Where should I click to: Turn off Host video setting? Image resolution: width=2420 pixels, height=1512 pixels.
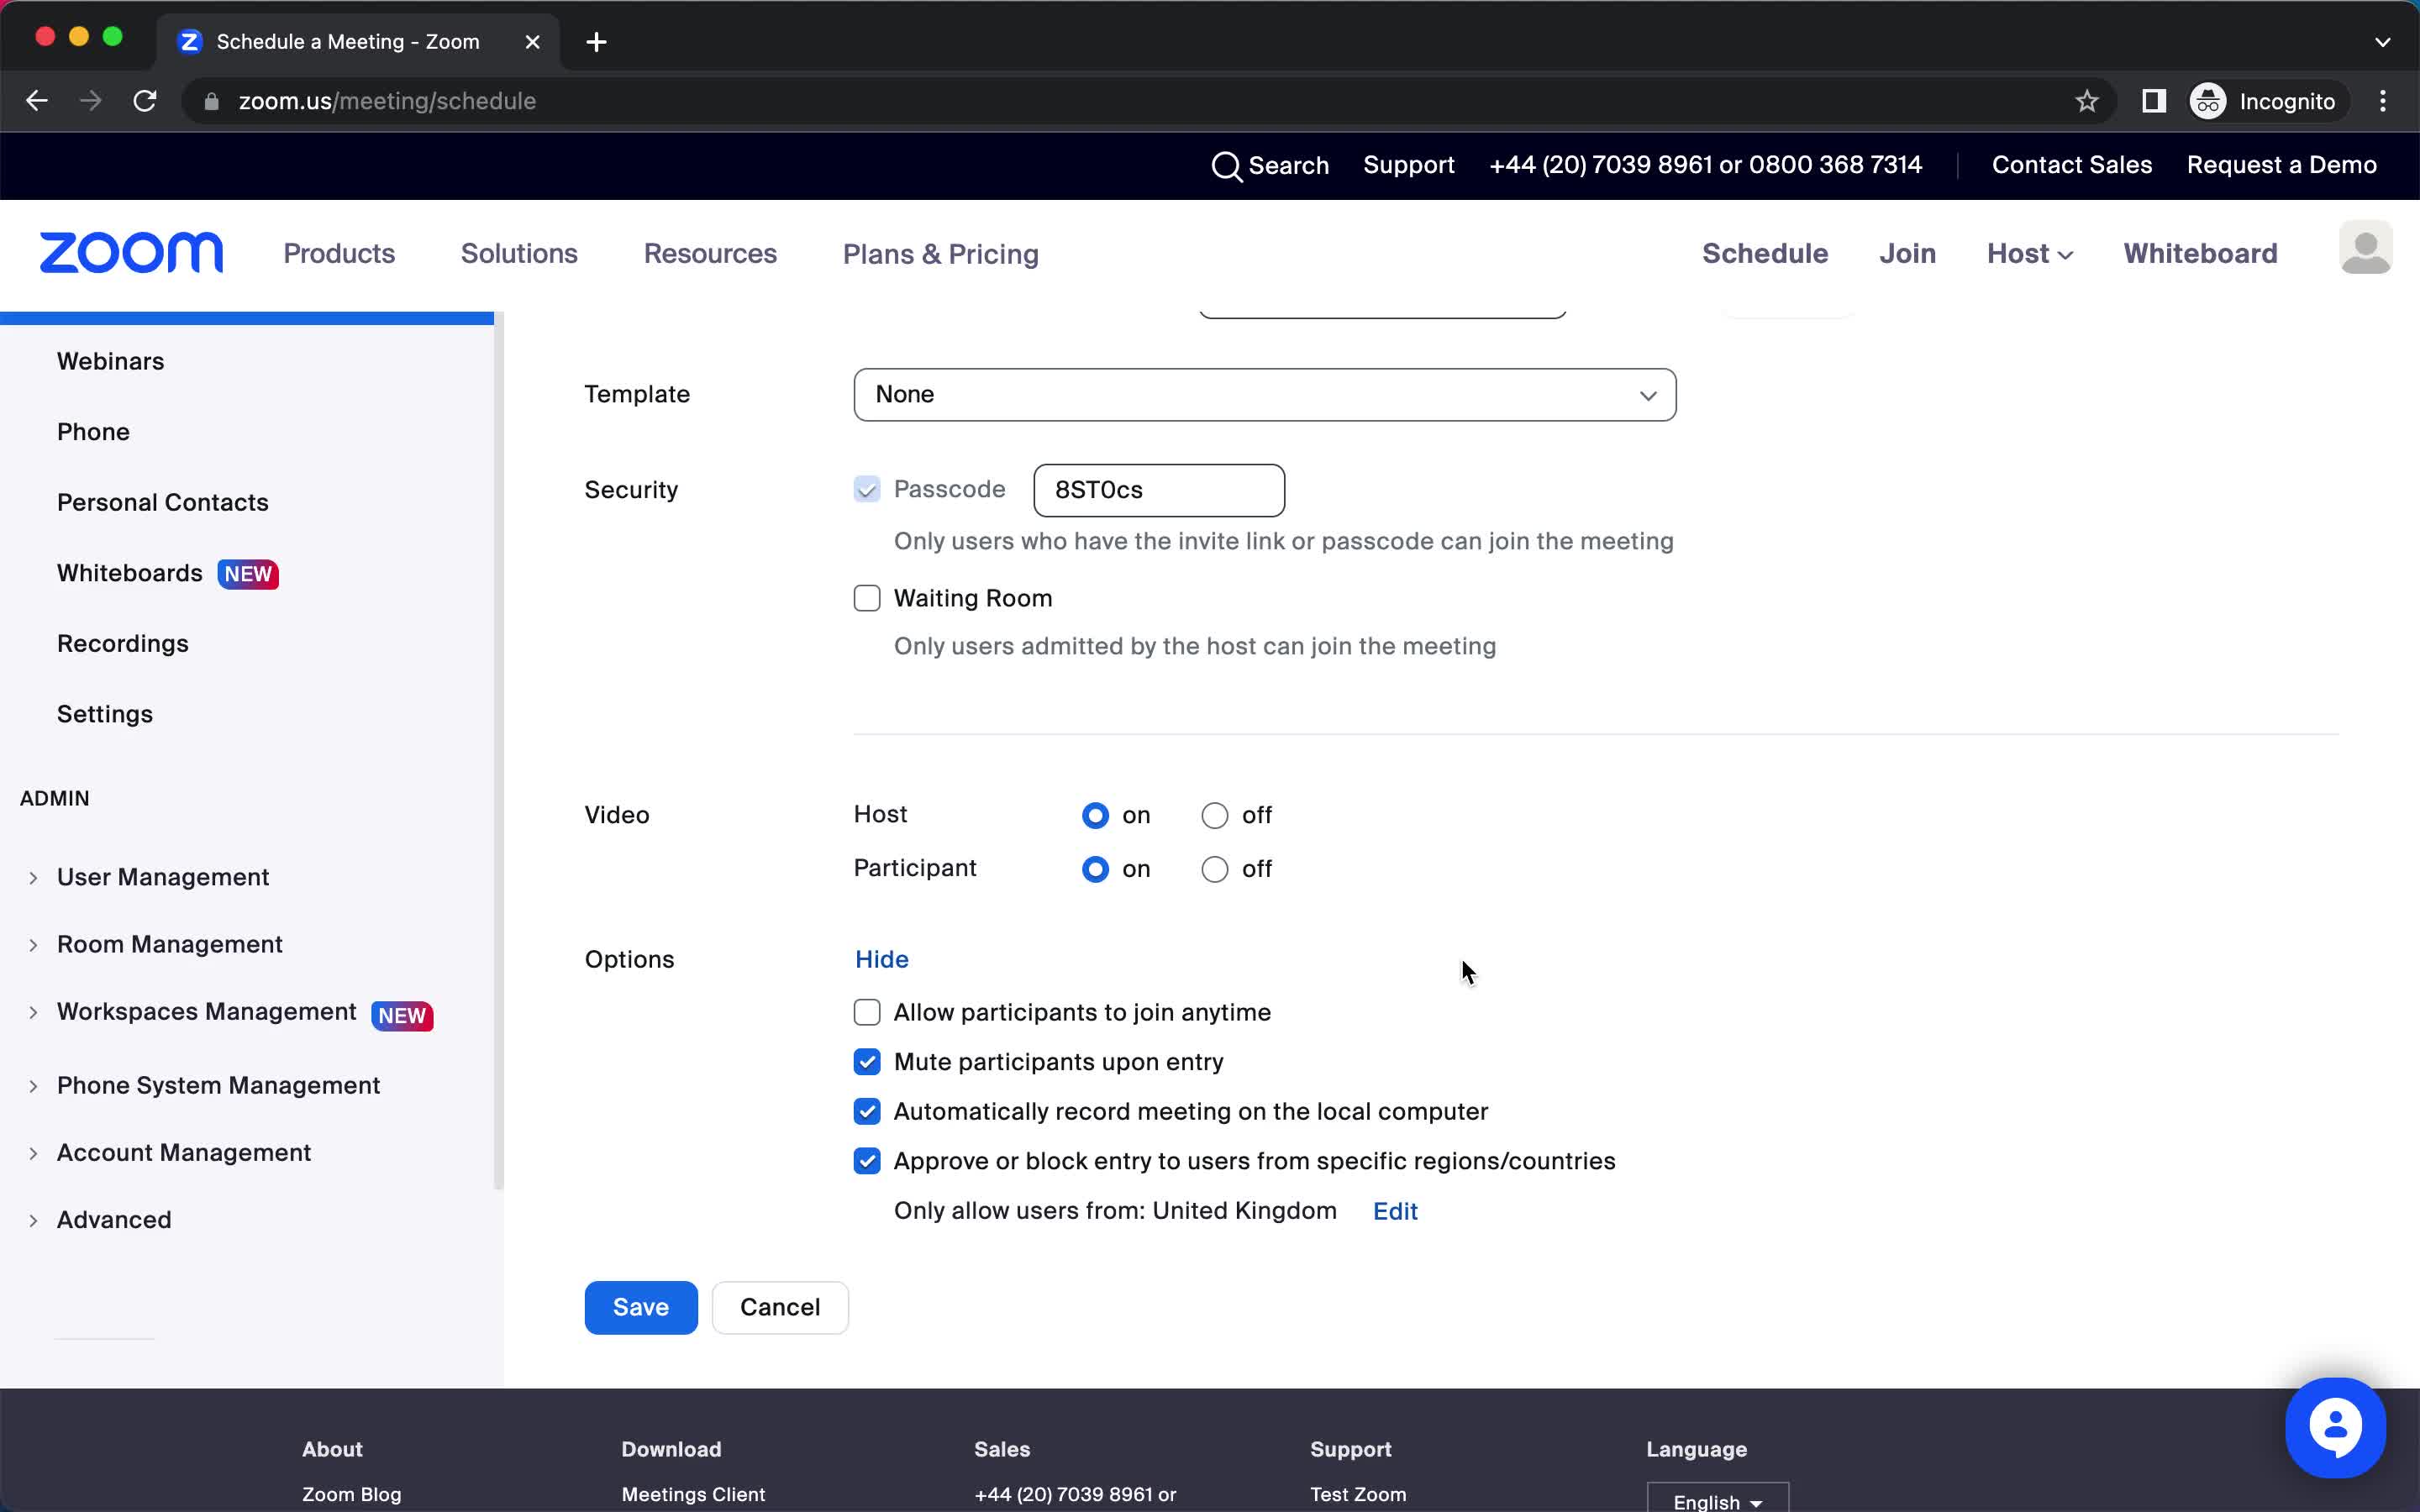pyautogui.click(x=1214, y=813)
